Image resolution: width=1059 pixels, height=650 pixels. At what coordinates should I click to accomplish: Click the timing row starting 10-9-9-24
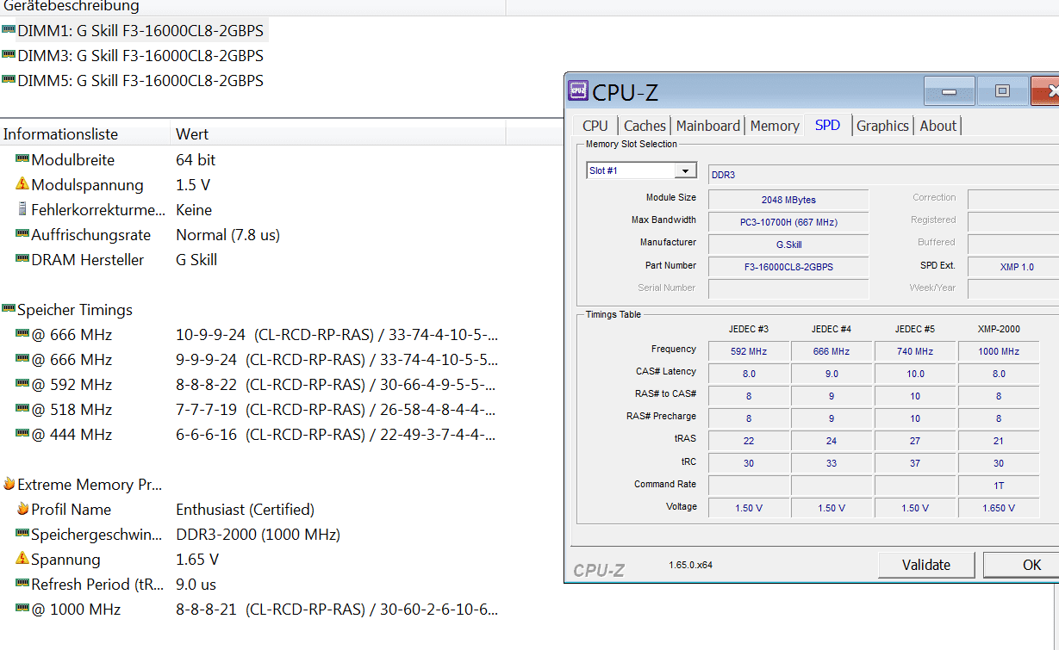click(337, 334)
